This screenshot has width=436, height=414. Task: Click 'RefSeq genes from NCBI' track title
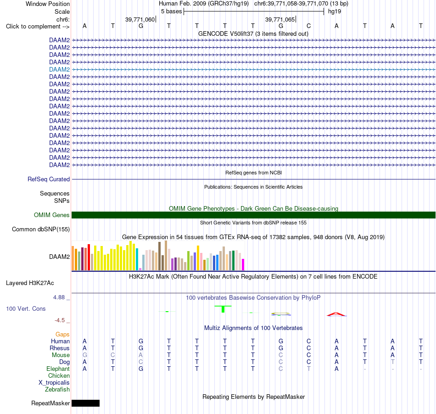coord(253,173)
